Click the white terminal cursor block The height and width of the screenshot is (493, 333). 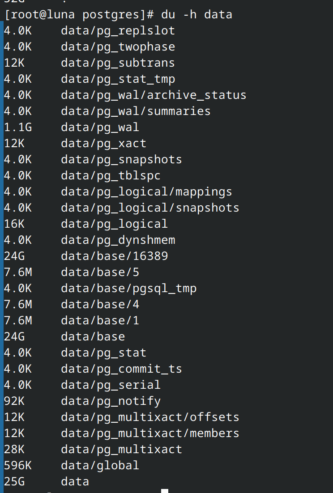pos(165,491)
